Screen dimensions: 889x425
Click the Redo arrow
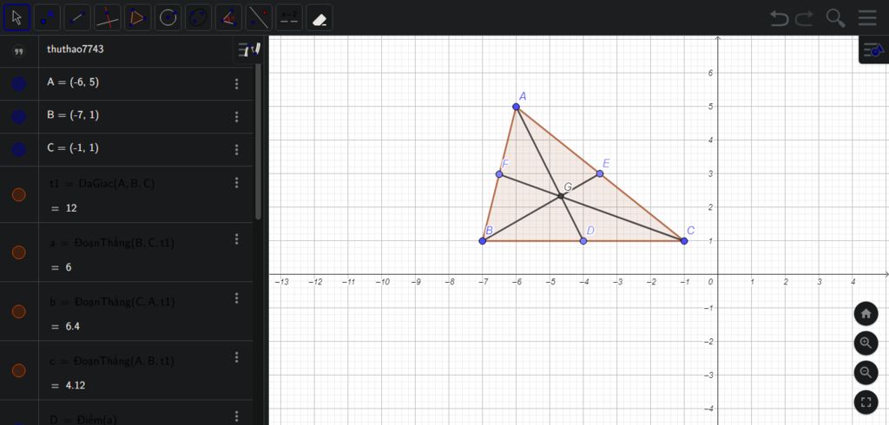point(805,18)
